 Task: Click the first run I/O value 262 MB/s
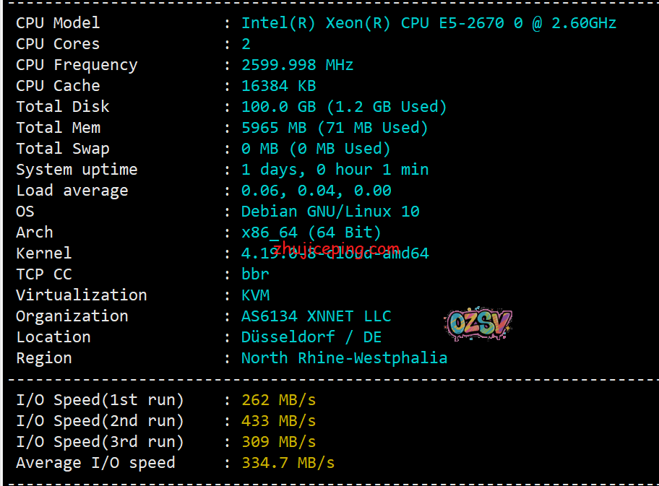pyautogui.click(x=279, y=400)
